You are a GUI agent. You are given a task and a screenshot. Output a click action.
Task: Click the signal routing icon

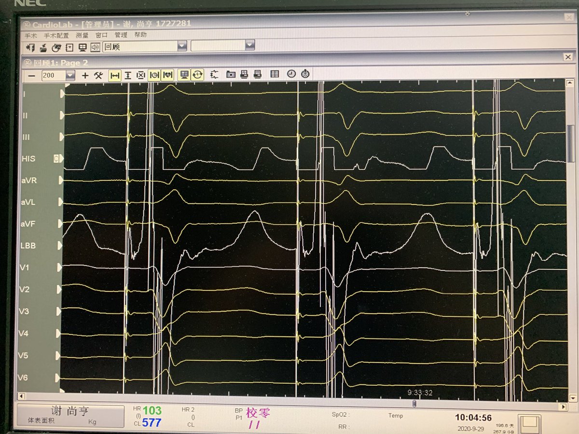[215, 75]
